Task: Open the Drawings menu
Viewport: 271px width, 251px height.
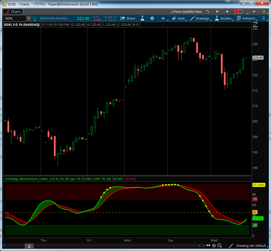Action: [x=201, y=18]
